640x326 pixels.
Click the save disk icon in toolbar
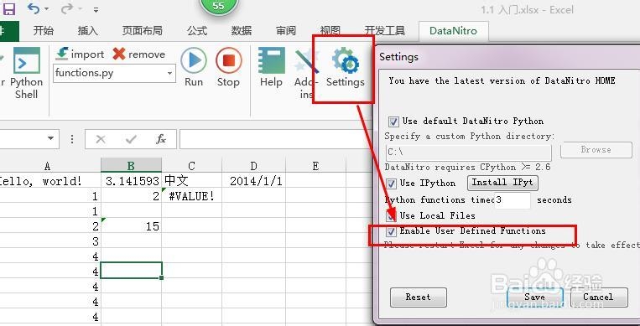[x=8, y=8]
